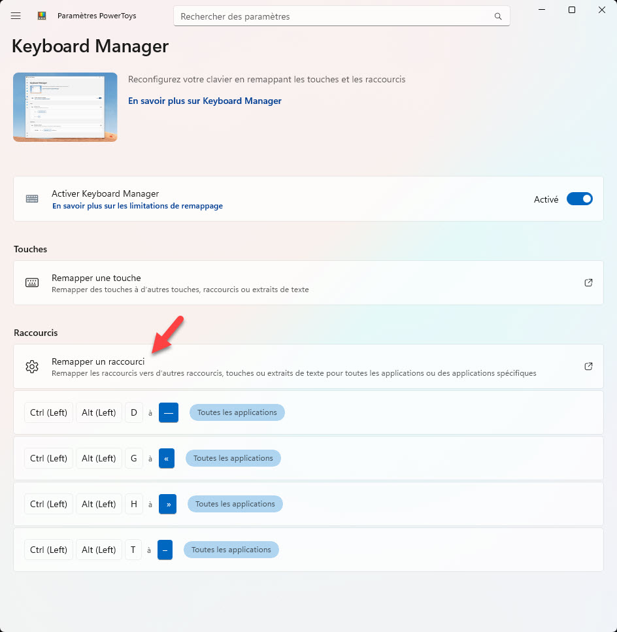Click the G key chip
Image resolution: width=617 pixels, height=632 pixels.
pos(134,458)
